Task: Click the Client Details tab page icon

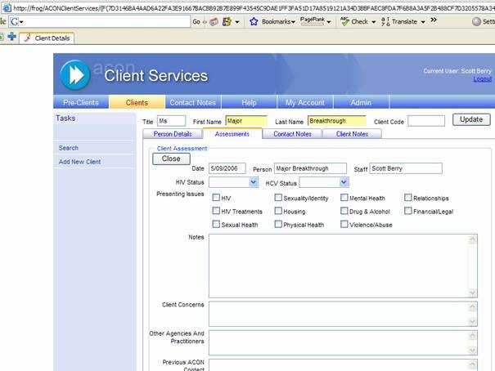Action: [x=27, y=38]
